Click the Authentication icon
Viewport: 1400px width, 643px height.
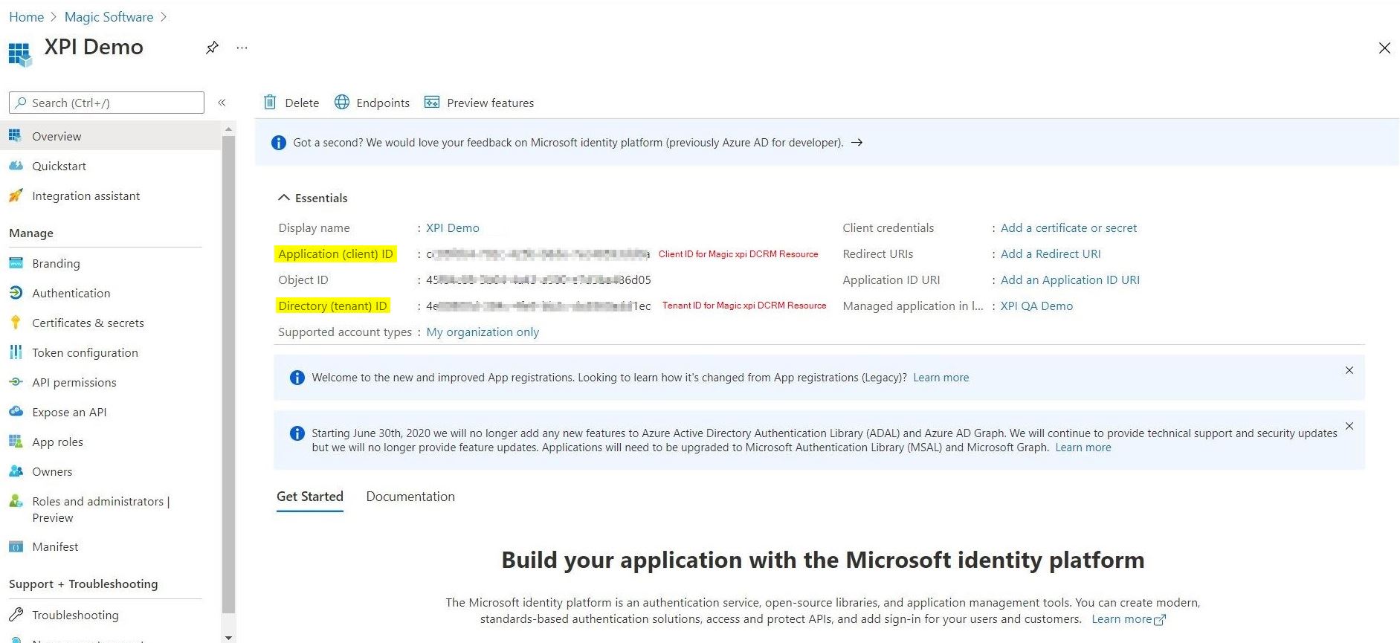tap(16, 293)
